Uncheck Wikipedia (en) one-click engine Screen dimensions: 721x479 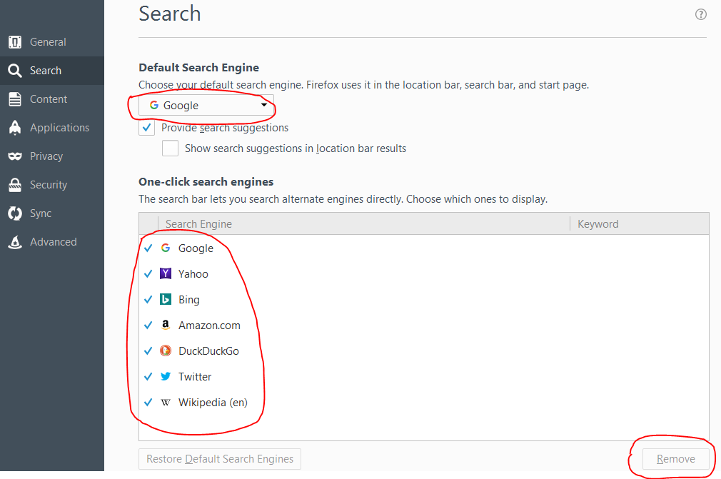point(148,403)
